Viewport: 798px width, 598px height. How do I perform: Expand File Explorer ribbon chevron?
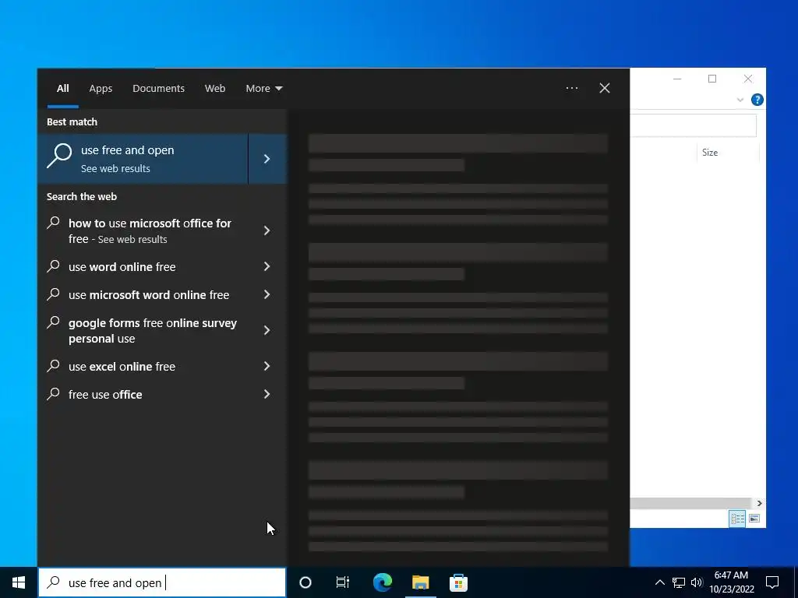click(740, 100)
